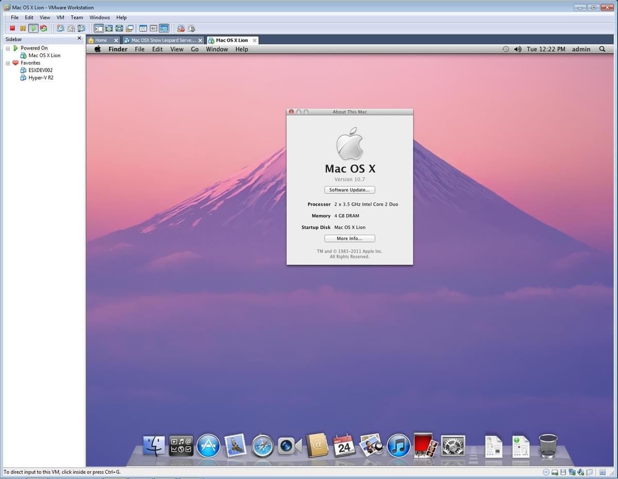Power off the virtual machine
Screen dimensions: 618x479
(11, 28)
